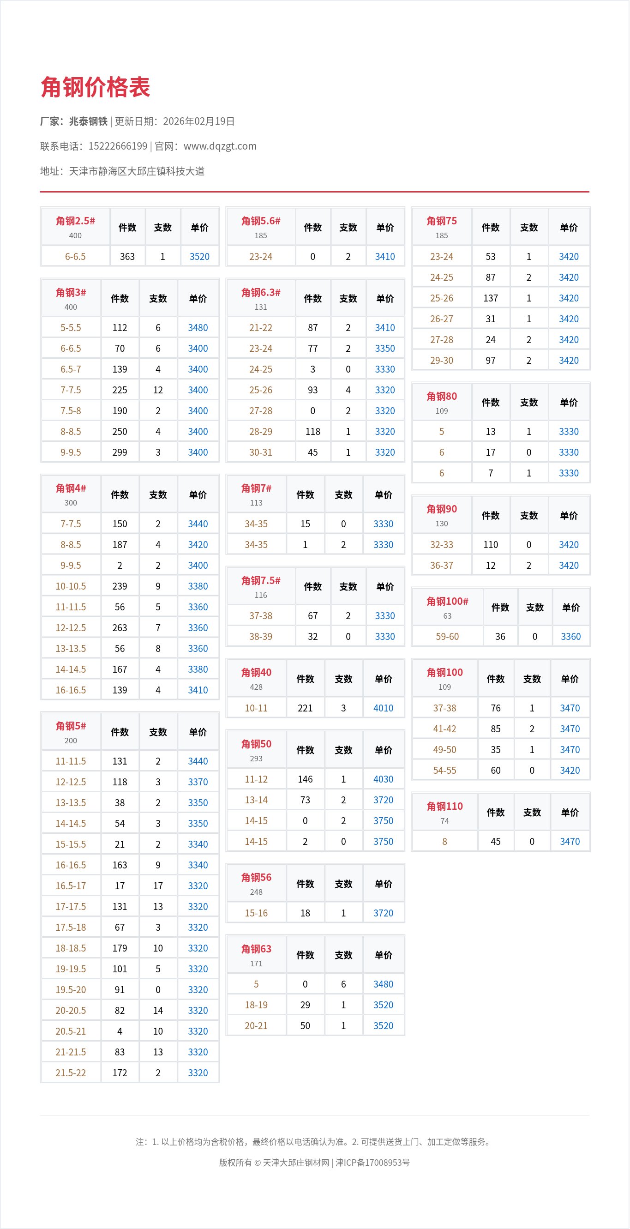The image size is (630, 1229).
Task: Click price 3480 in 角钢3# row 5-5.5
Action: tap(198, 328)
